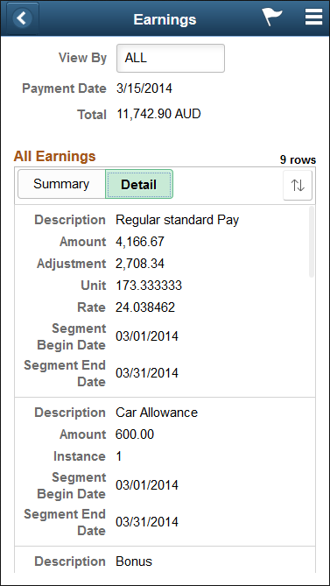Switch to the Summary tab
This screenshot has height=586, width=330.
click(61, 184)
